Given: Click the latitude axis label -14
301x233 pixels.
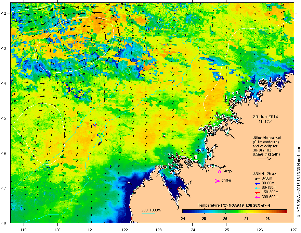Looking at the screenshot, I should [4, 83].
